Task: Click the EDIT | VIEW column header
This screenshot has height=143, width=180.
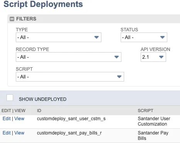Action: (x=13, y=111)
